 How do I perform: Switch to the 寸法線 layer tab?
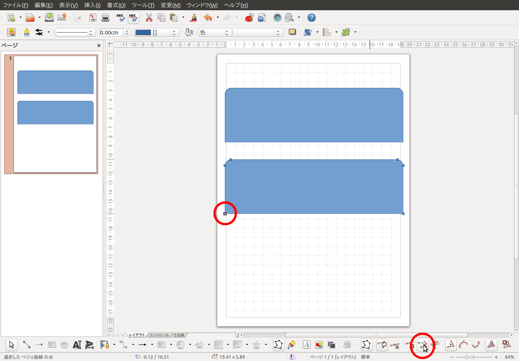pos(179,335)
